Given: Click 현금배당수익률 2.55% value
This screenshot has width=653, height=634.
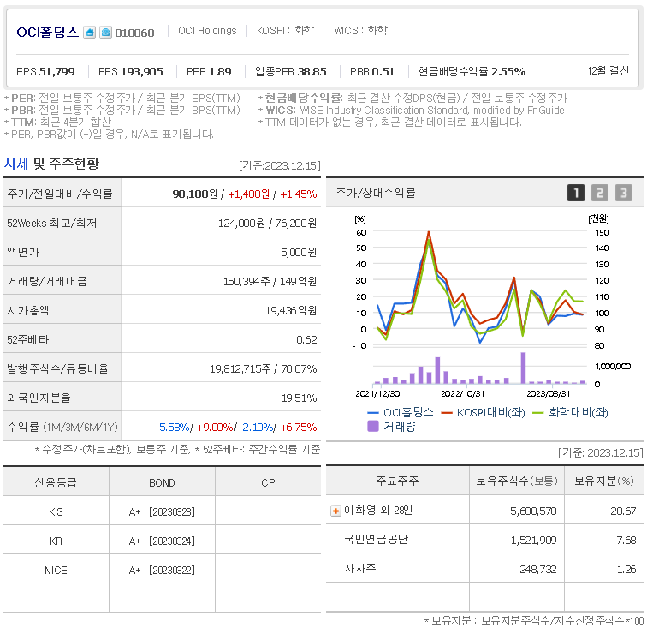Looking at the screenshot, I should click(508, 71).
